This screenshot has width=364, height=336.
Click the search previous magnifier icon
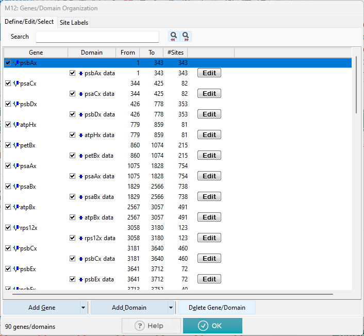[174, 37]
